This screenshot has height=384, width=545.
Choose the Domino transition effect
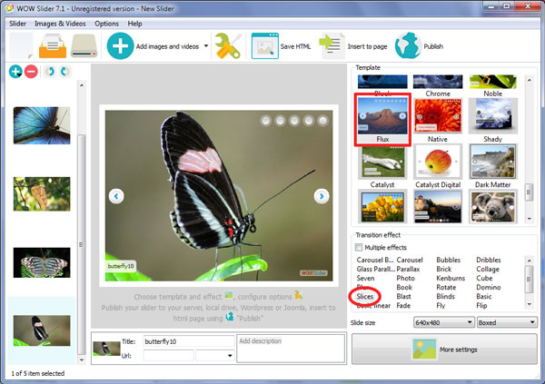point(489,288)
